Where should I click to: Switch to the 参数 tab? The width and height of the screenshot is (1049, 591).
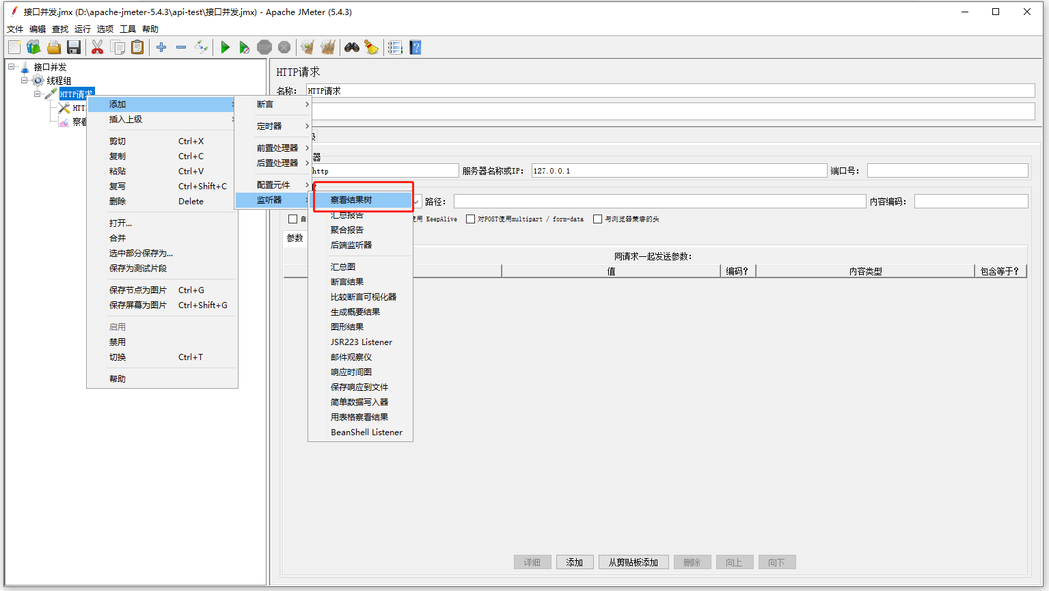click(x=295, y=238)
